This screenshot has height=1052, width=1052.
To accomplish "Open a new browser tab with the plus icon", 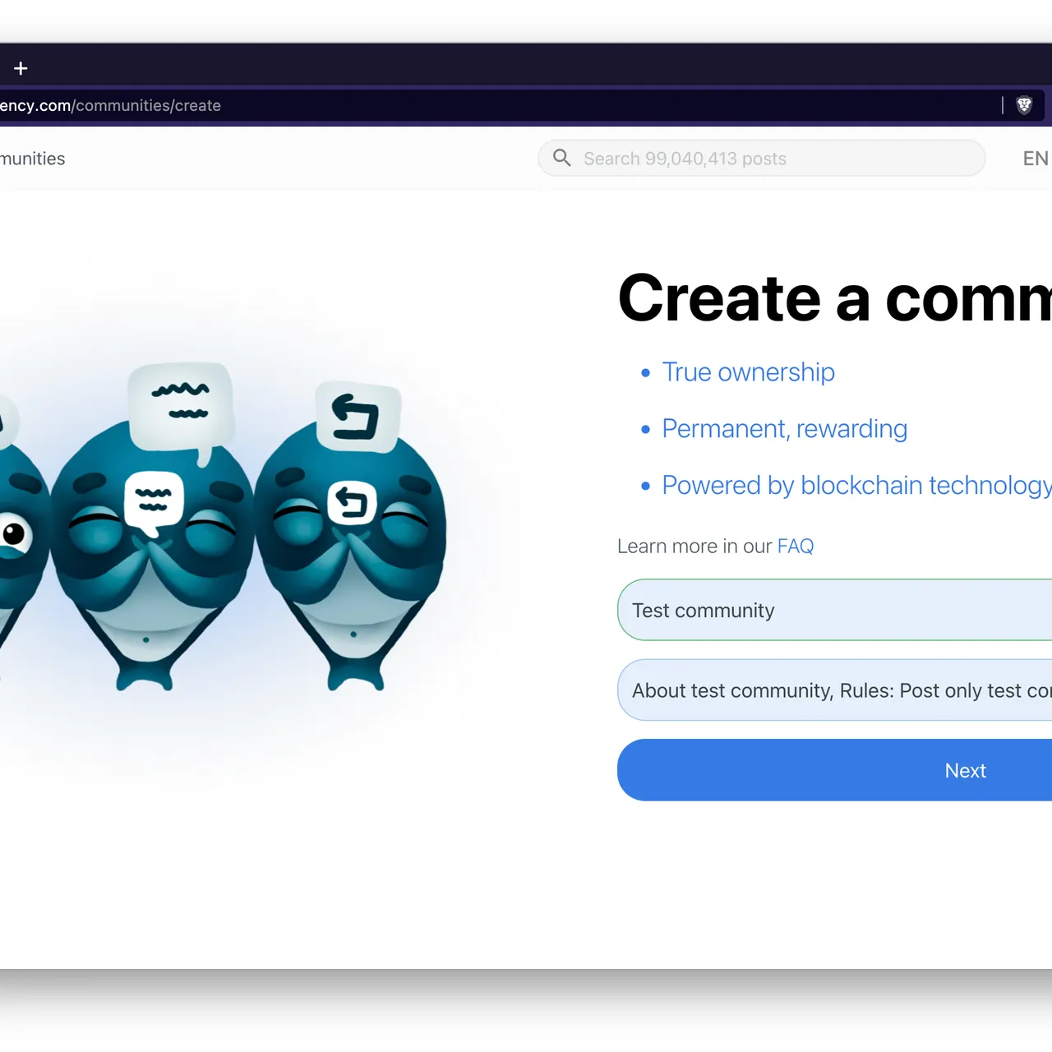I will (x=21, y=67).
